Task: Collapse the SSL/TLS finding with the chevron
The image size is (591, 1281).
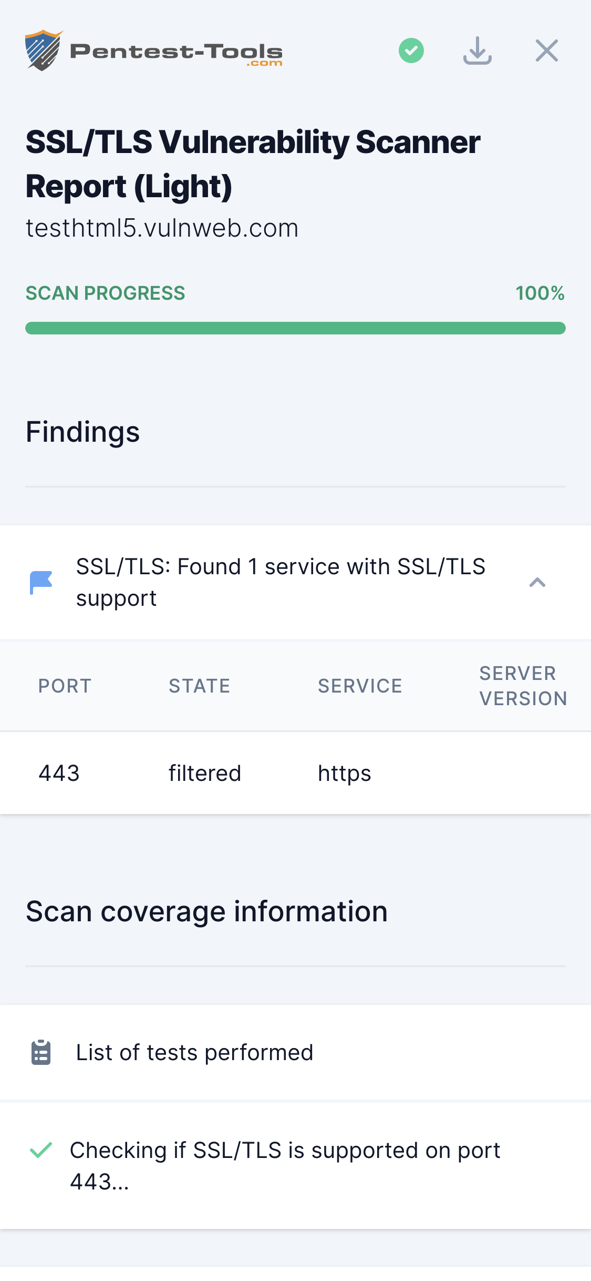Action: (537, 582)
